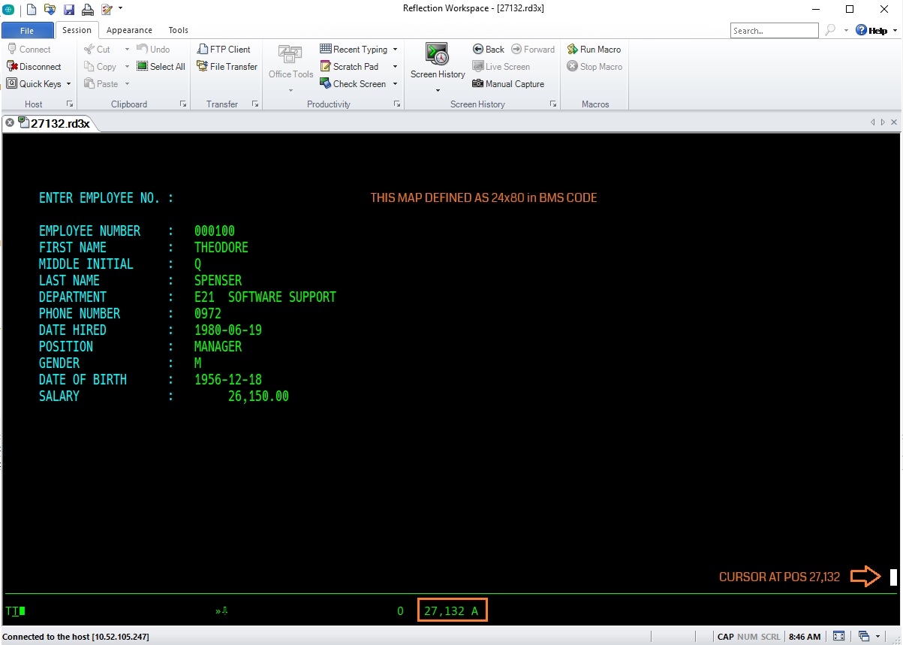Toggle CAP indicator in status bar
The image size is (903, 645).
pyautogui.click(x=724, y=636)
